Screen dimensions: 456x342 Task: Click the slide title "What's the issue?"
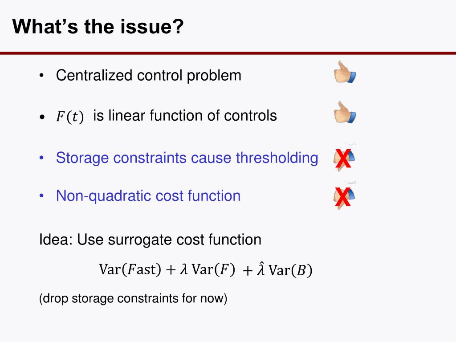pos(98,26)
